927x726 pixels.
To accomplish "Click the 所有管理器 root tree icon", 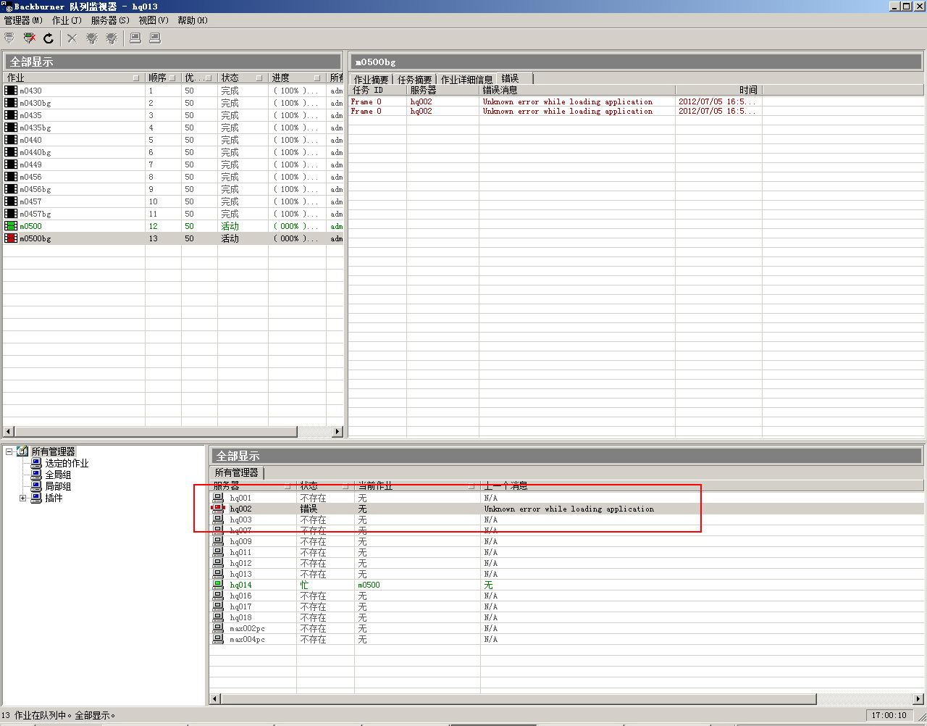I will click(22, 451).
